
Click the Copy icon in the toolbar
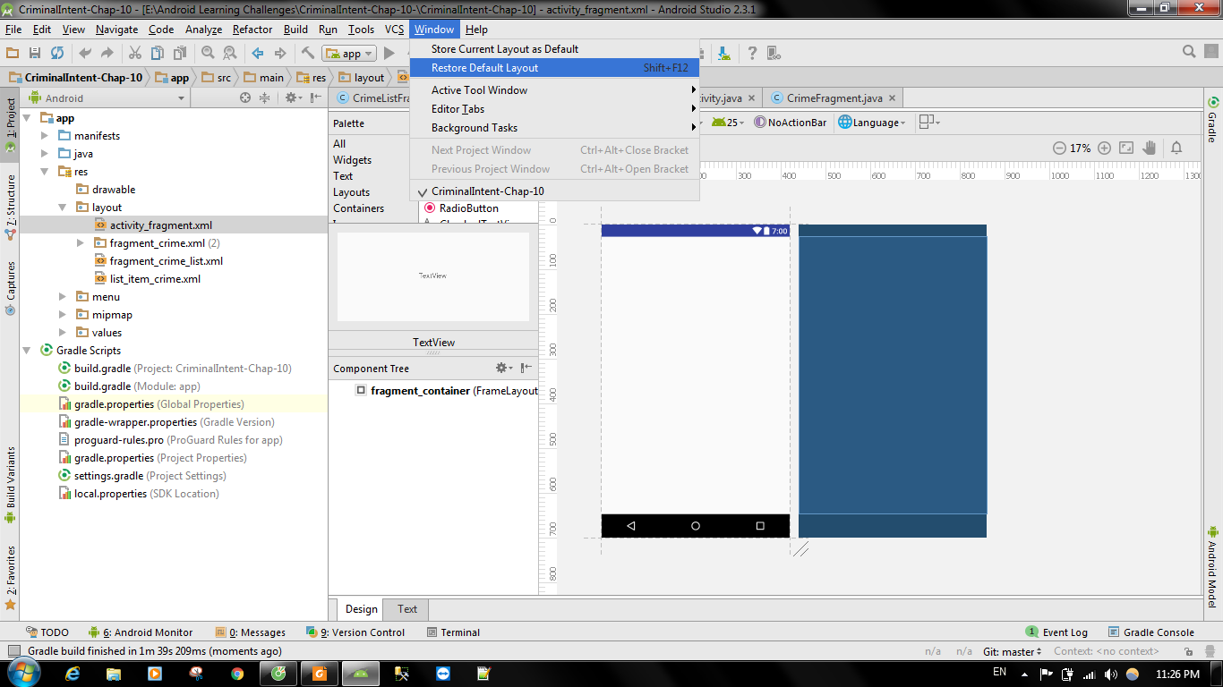pyautogui.click(x=158, y=54)
